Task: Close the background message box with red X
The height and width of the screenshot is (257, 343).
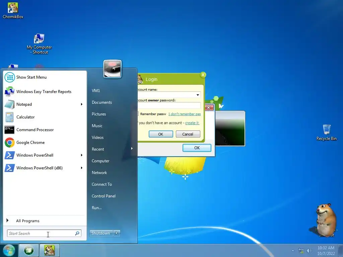Action: (x=209, y=107)
